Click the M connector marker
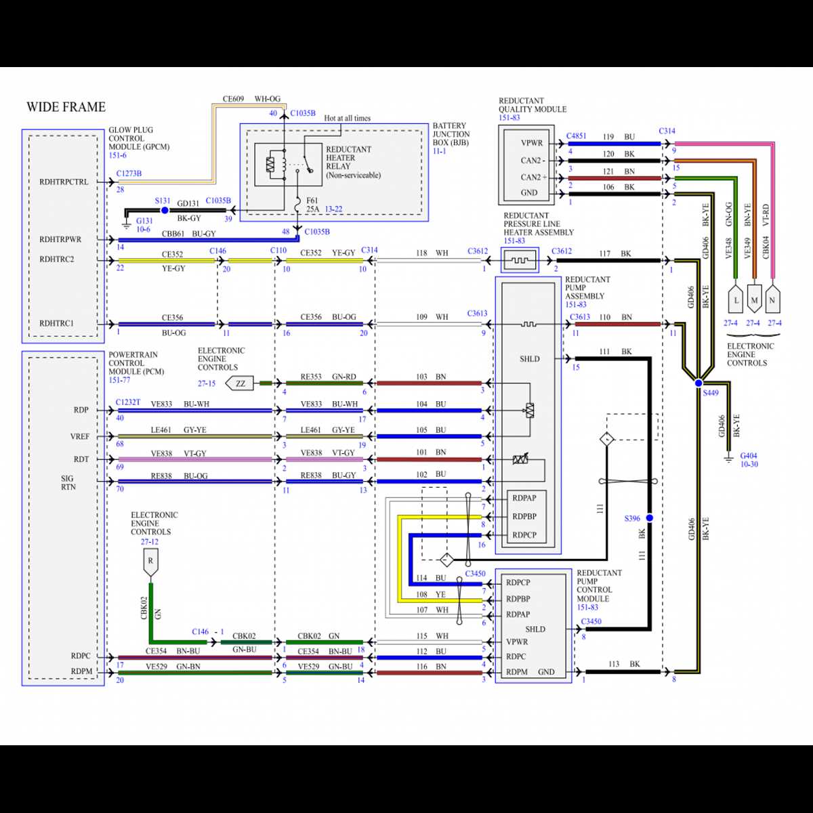This screenshot has width=813, height=813. pyautogui.click(x=754, y=299)
